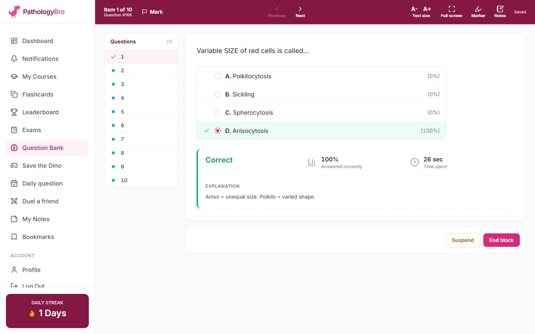Open the Notes editor in toolbar
This screenshot has height=334, width=535.
click(500, 12)
